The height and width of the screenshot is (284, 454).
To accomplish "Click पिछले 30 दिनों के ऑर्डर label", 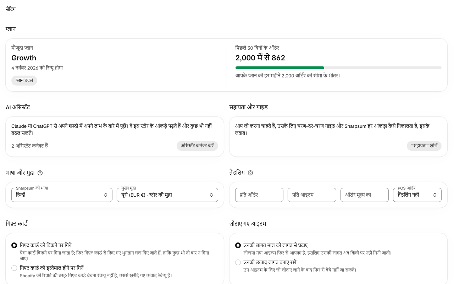I will click(257, 48).
